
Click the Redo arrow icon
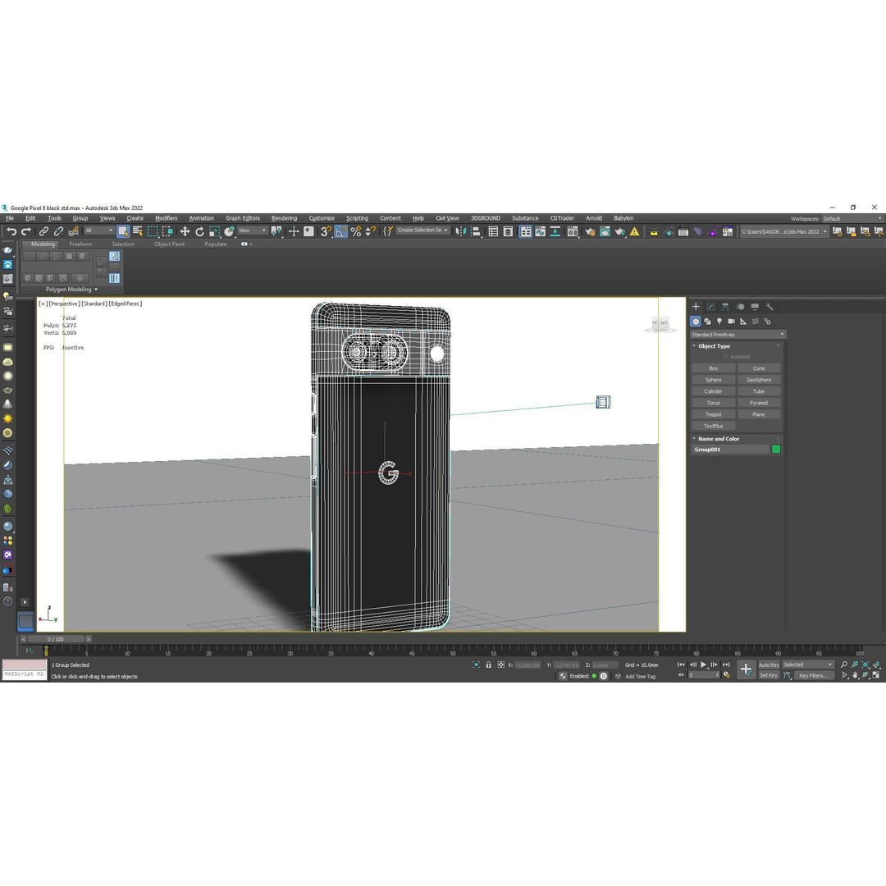(26, 231)
